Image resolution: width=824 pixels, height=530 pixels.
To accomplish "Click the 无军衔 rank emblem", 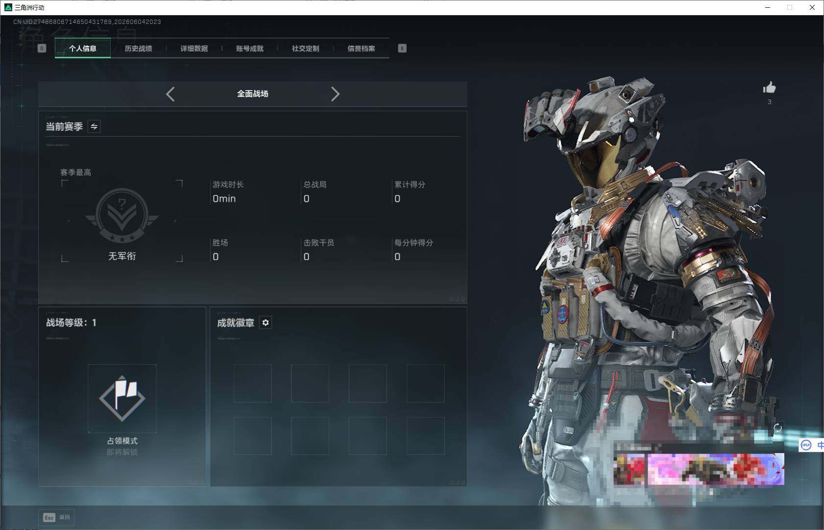I will 122,216.
